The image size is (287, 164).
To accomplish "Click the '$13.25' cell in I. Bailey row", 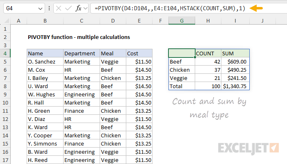I will pyautogui.click(x=139, y=78).
